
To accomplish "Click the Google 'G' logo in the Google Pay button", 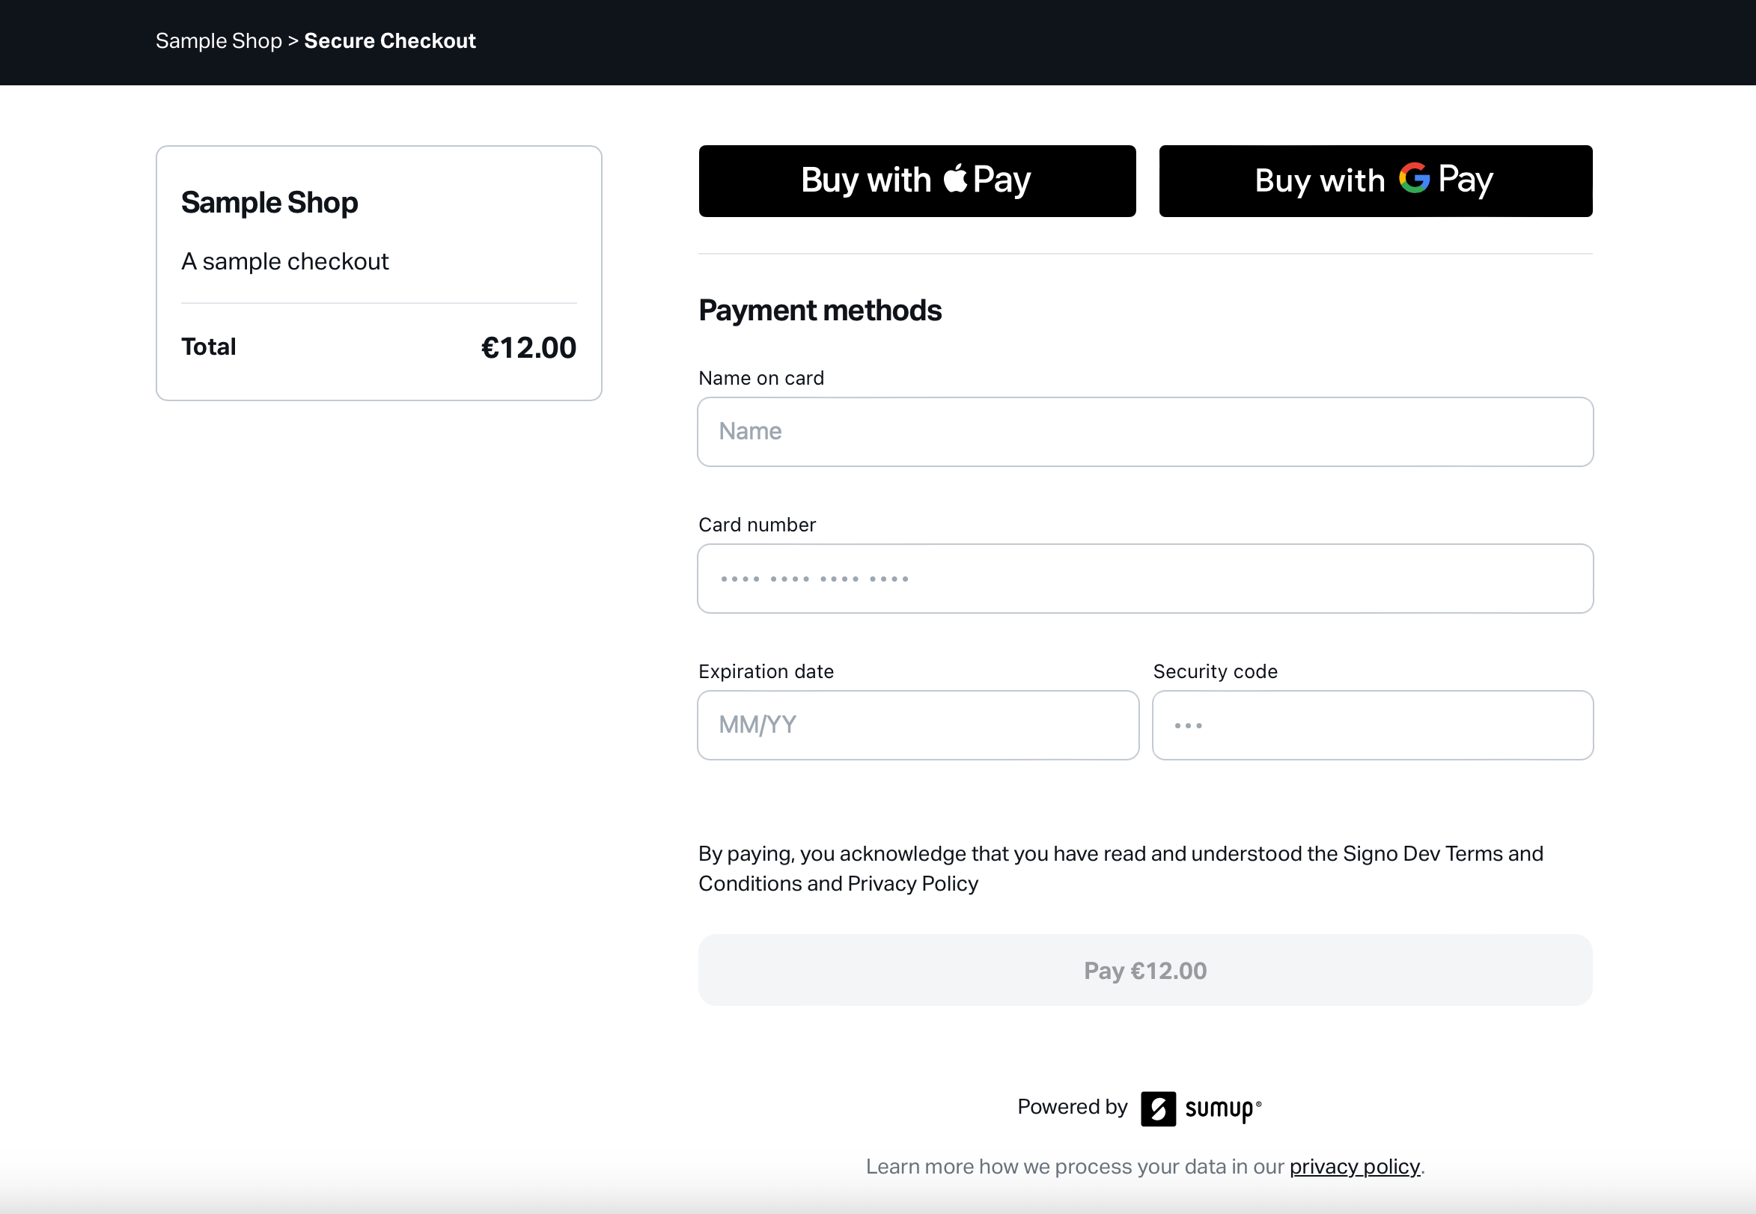I will (x=1415, y=180).
